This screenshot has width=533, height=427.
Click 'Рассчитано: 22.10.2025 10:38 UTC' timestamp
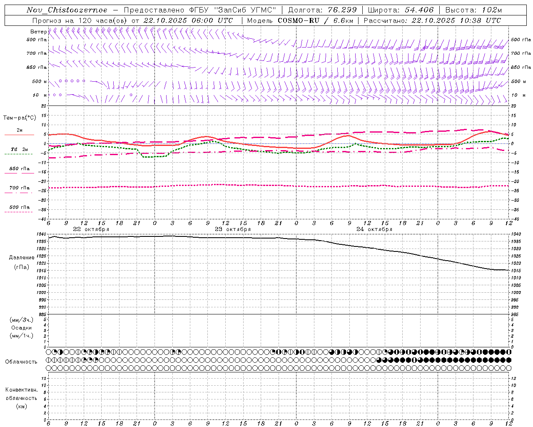point(432,20)
